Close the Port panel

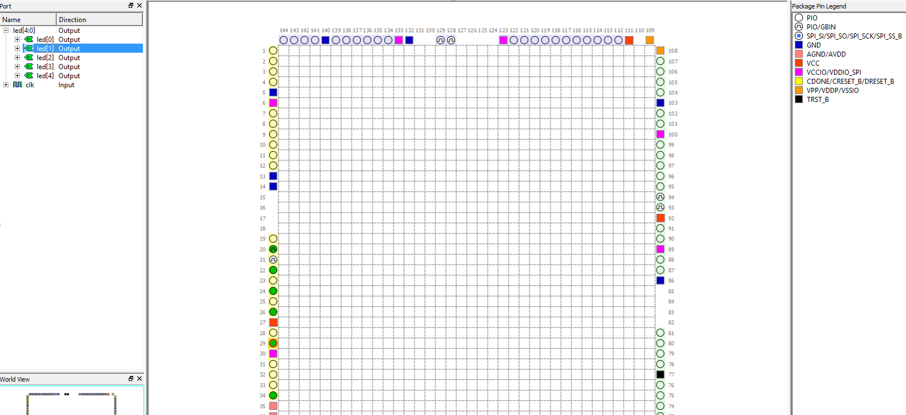(x=140, y=6)
